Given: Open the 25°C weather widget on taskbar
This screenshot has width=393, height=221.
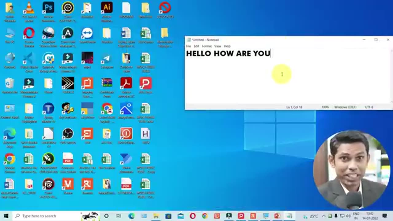Looking at the screenshot, I should point(310,216).
